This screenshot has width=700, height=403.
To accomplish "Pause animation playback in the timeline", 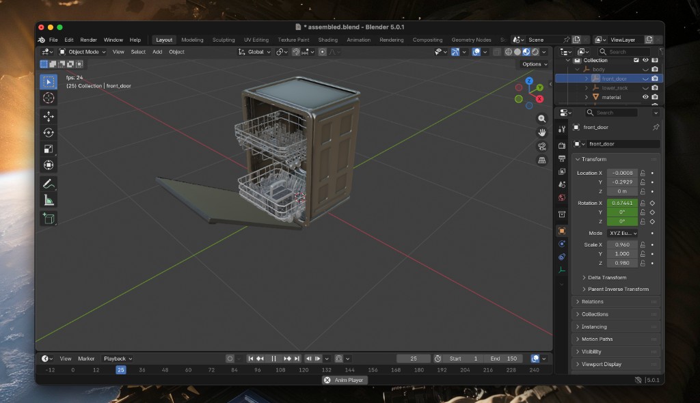I will point(273,359).
